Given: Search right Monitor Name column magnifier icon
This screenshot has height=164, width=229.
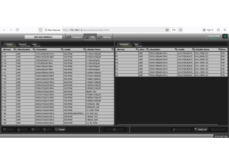Looking at the screenshot, I should click(x=219, y=49).
